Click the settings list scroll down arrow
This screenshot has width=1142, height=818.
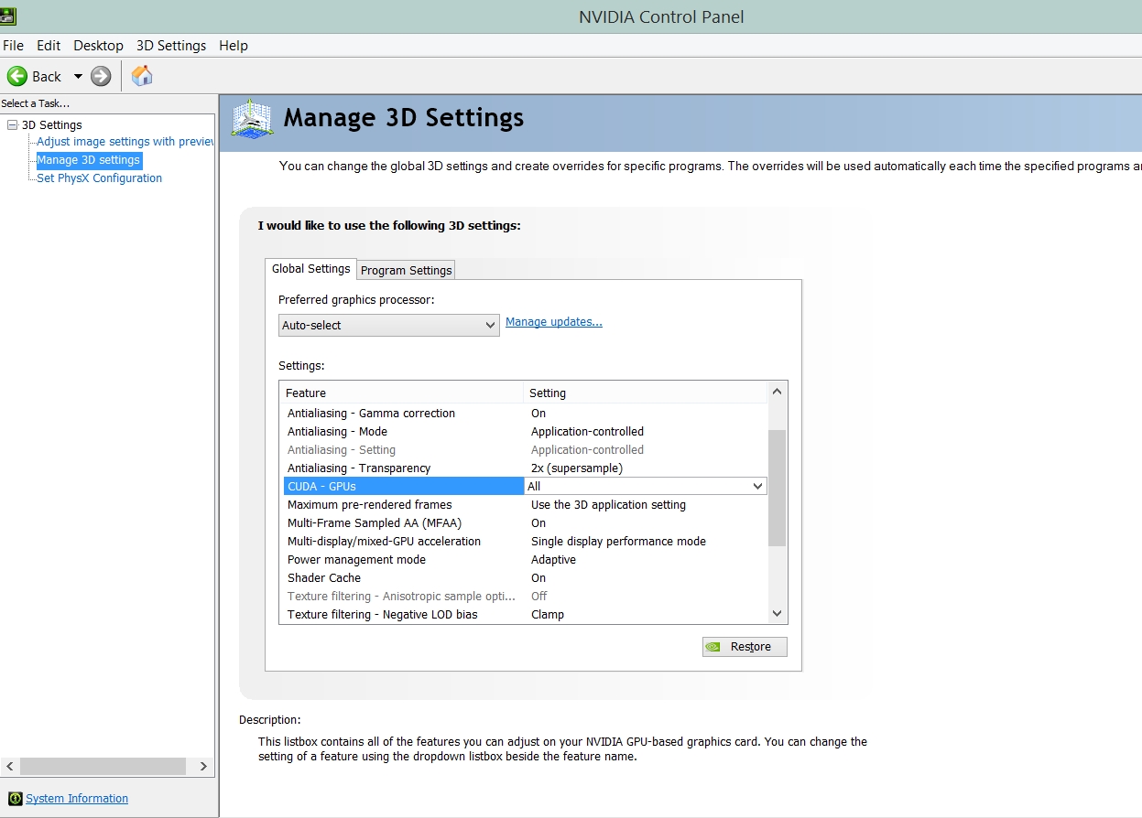pyautogui.click(x=778, y=614)
